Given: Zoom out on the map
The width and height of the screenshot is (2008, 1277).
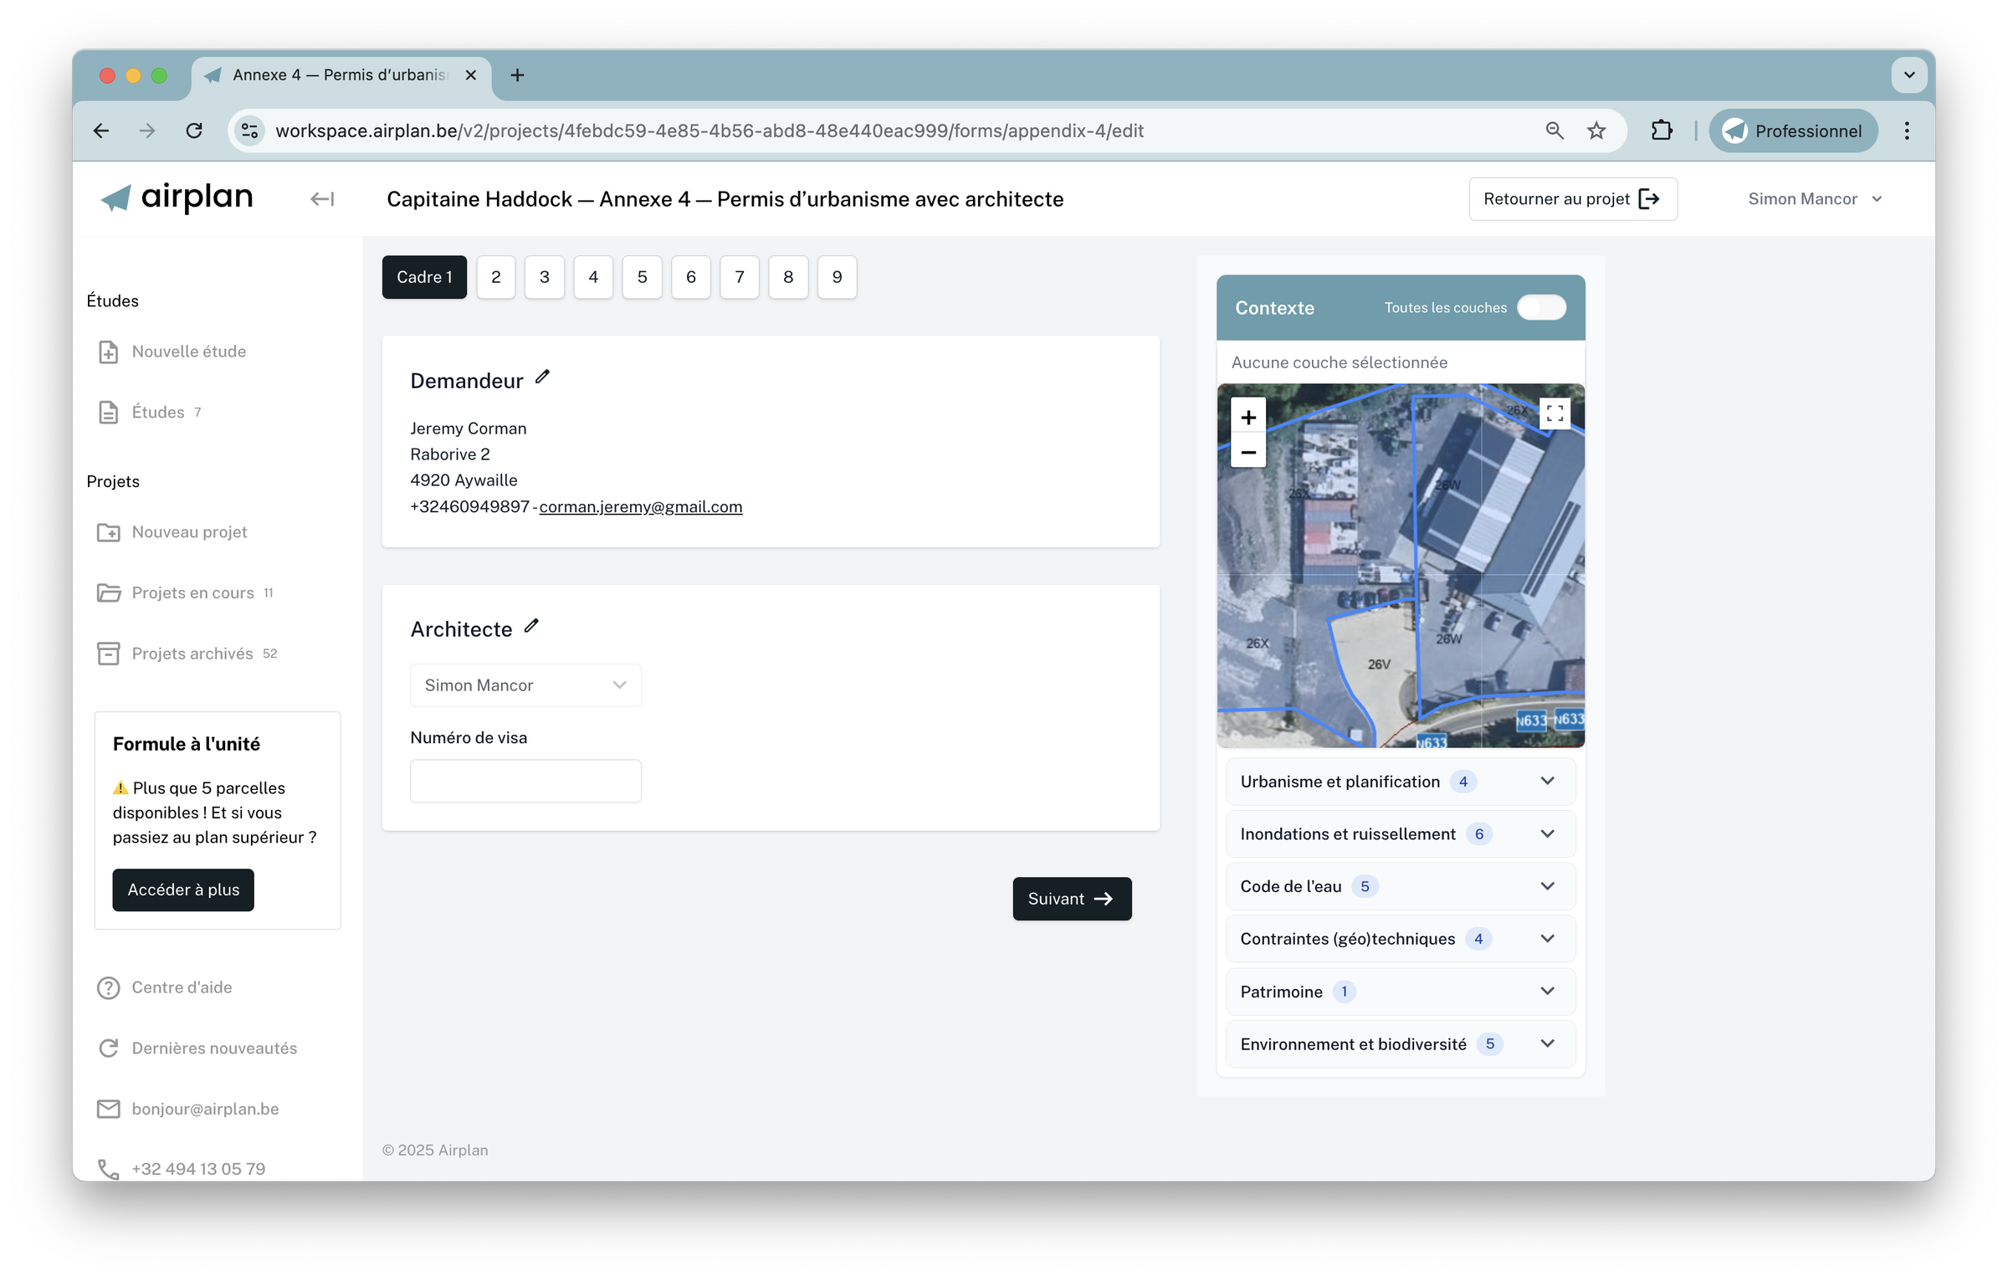Looking at the screenshot, I should pyautogui.click(x=1248, y=453).
